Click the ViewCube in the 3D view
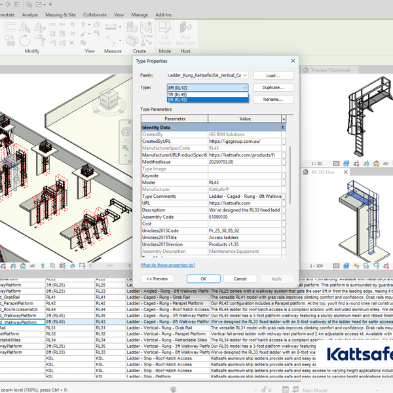Viewport: 393px width, 393px height. coord(109,100)
